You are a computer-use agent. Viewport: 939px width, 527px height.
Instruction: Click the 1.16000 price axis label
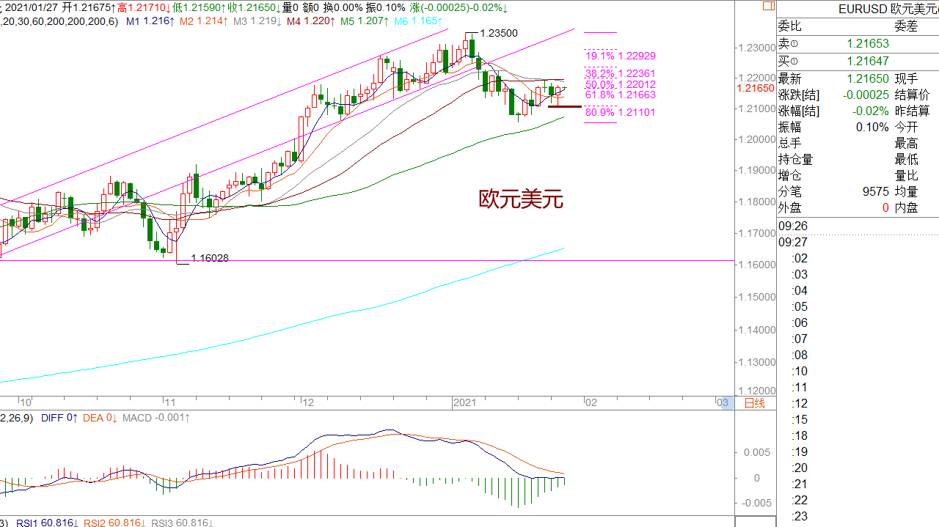757,265
